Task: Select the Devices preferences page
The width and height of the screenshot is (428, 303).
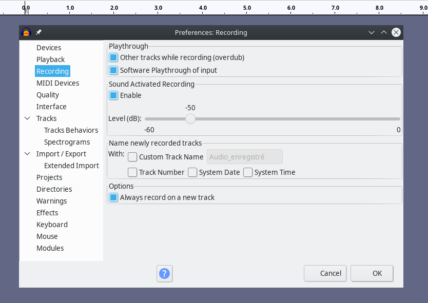Action: click(48, 47)
